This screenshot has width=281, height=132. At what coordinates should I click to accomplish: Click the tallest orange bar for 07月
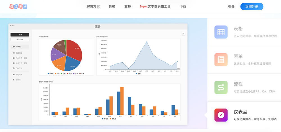(122, 101)
